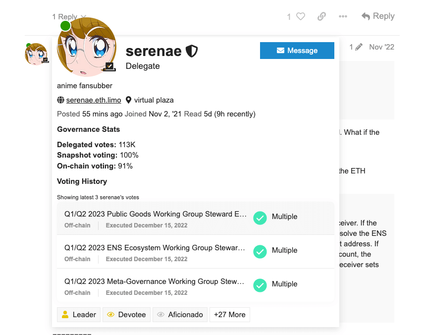Show more post actions via the ellipsis
The height and width of the screenshot is (335, 423).
click(x=343, y=16)
